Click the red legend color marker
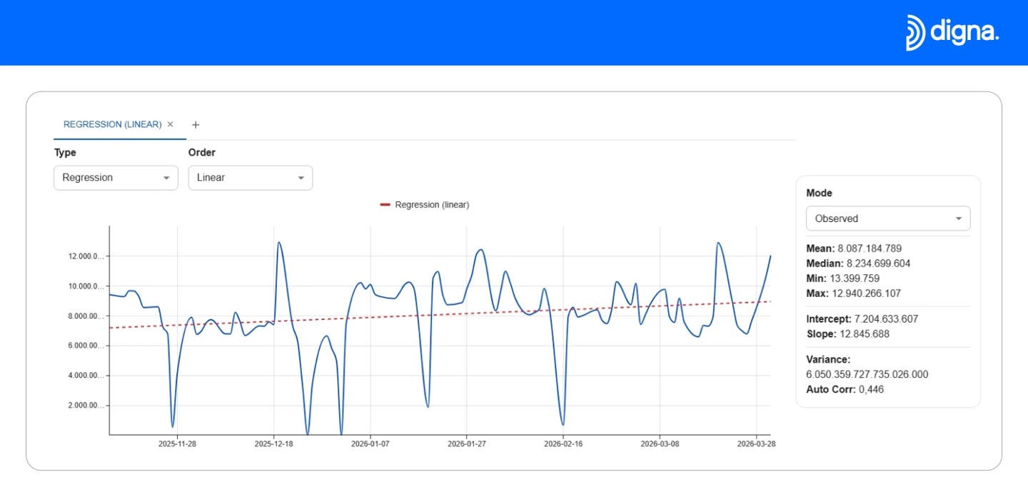 385,205
